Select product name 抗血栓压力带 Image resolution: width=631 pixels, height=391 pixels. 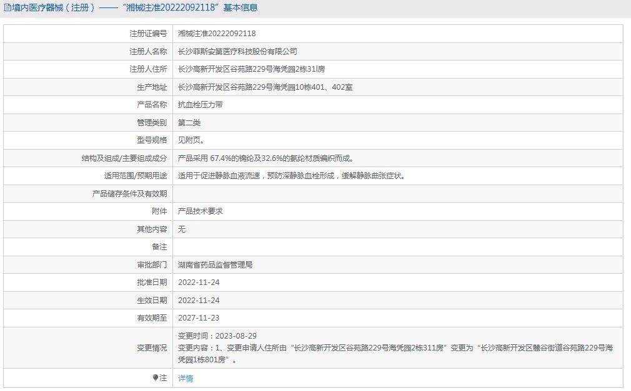(x=201, y=105)
